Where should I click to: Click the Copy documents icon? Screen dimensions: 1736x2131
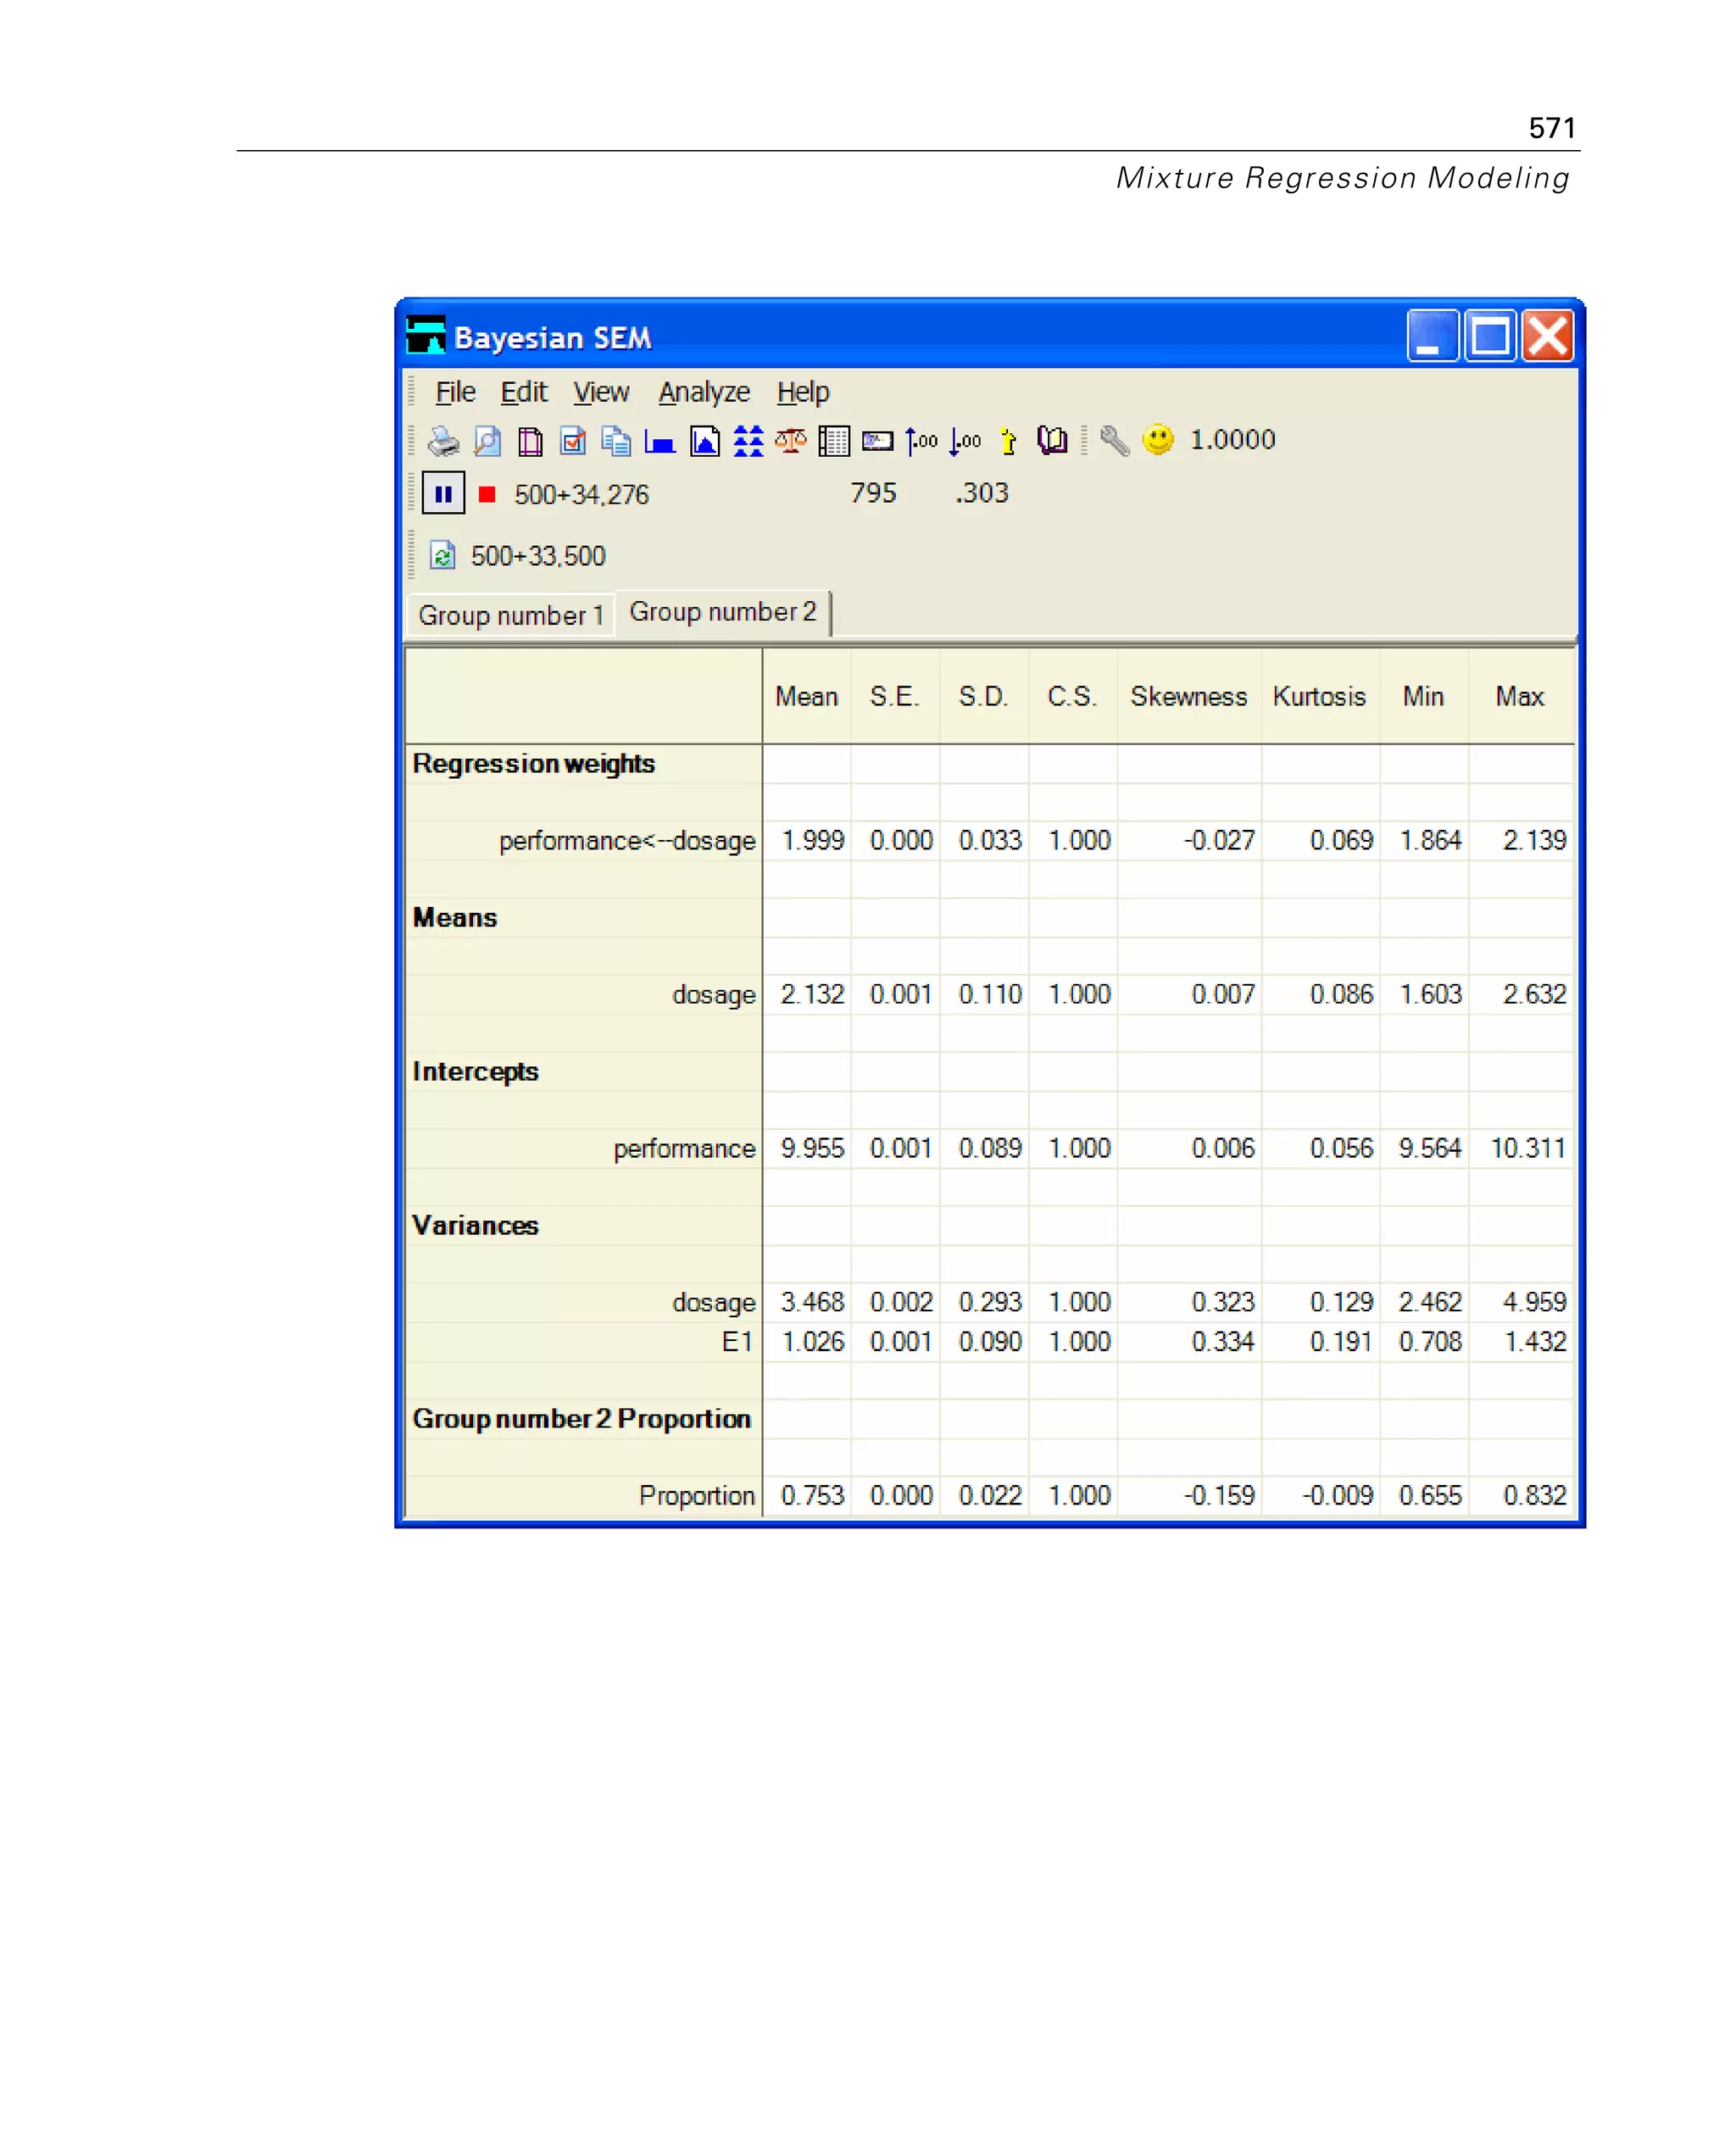(616, 441)
